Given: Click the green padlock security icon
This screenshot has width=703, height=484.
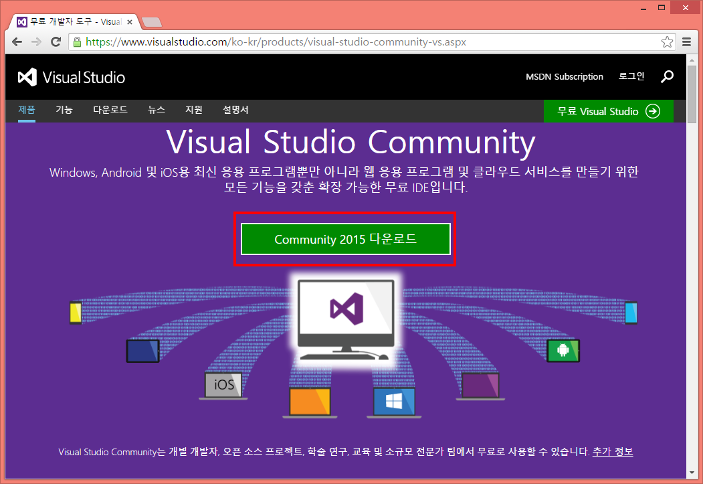Looking at the screenshot, I should pos(77,42).
